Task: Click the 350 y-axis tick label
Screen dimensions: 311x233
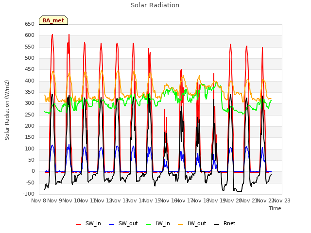Action: [x=30, y=92]
